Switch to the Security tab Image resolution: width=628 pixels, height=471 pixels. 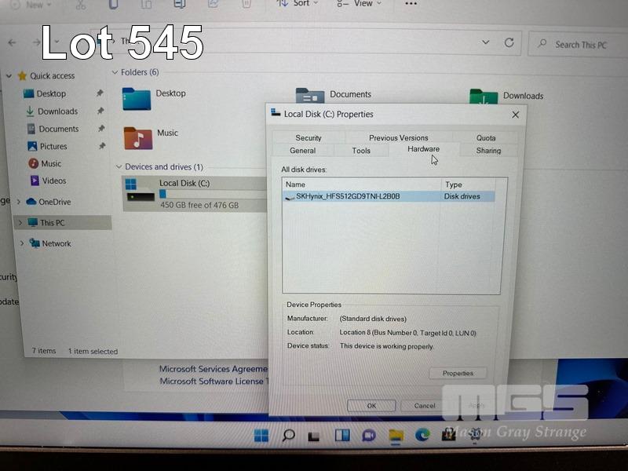[308, 138]
